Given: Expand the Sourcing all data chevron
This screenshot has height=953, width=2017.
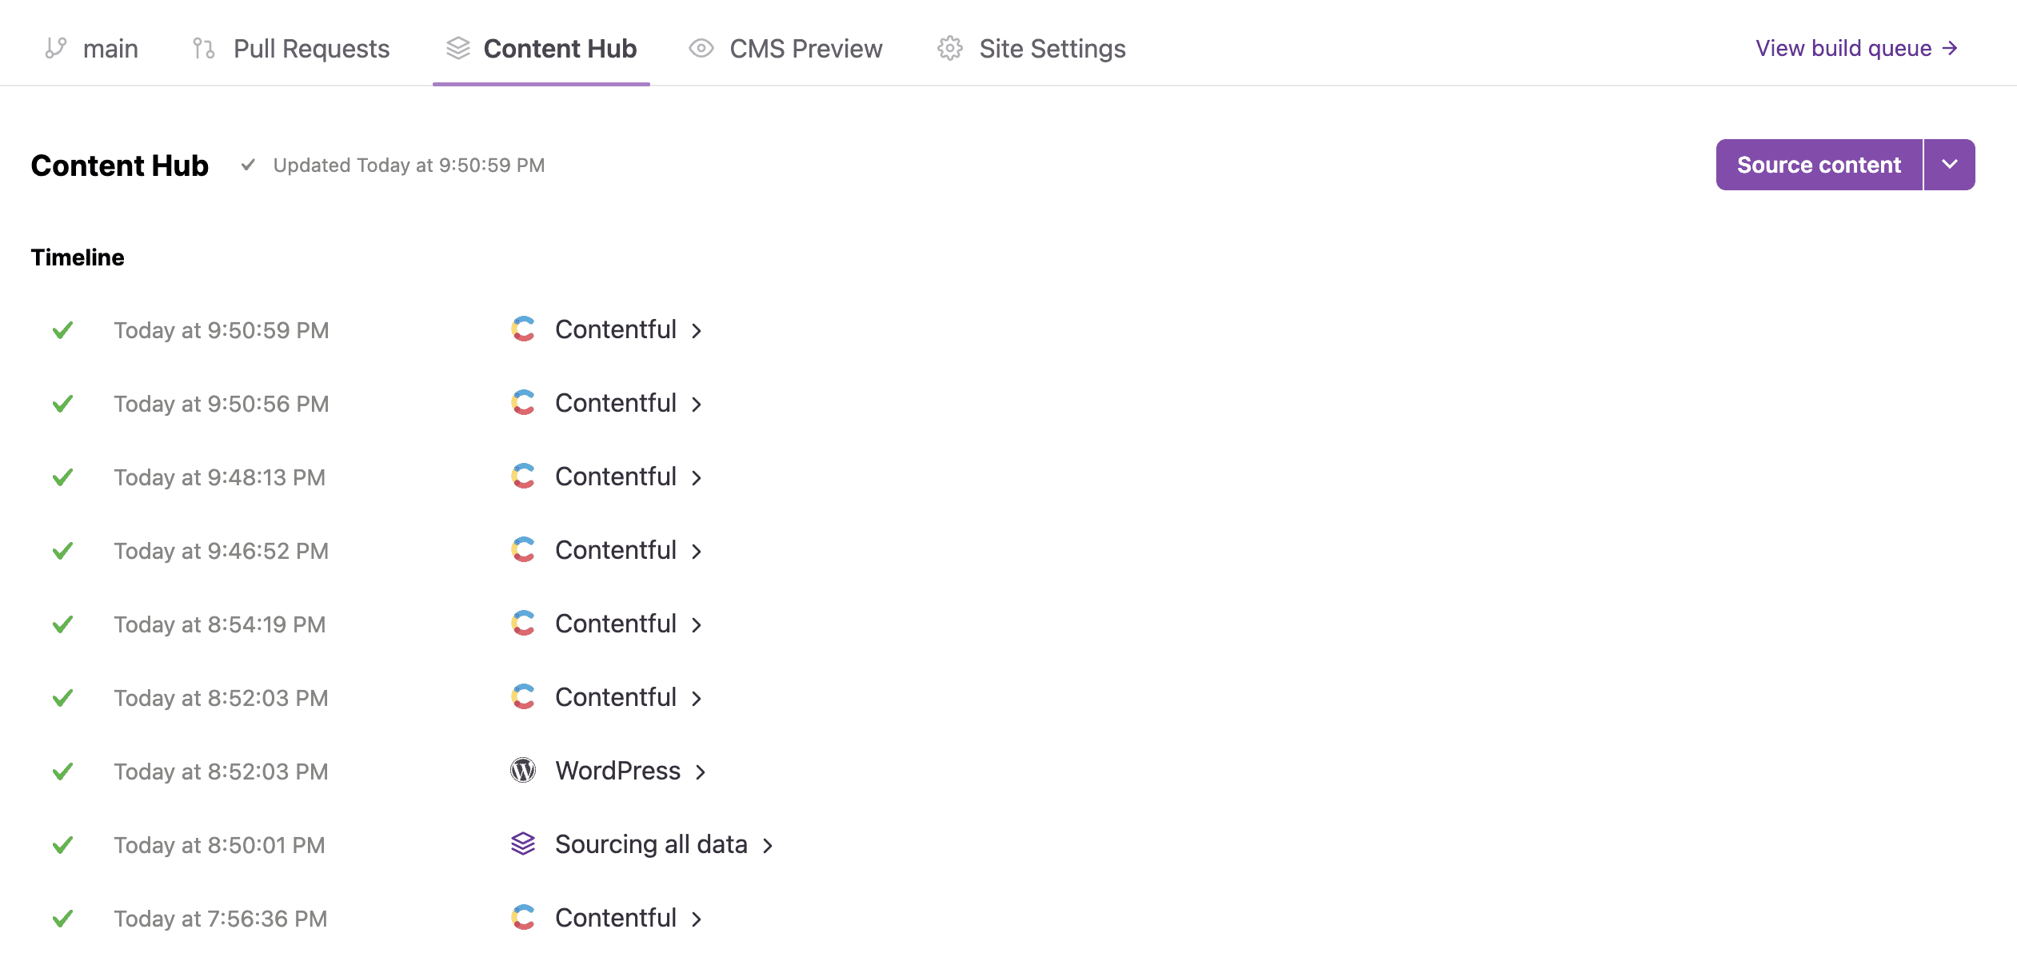Looking at the screenshot, I should [768, 846].
